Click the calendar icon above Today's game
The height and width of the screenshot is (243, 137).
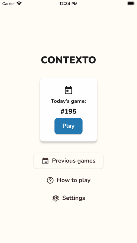(x=68, y=90)
